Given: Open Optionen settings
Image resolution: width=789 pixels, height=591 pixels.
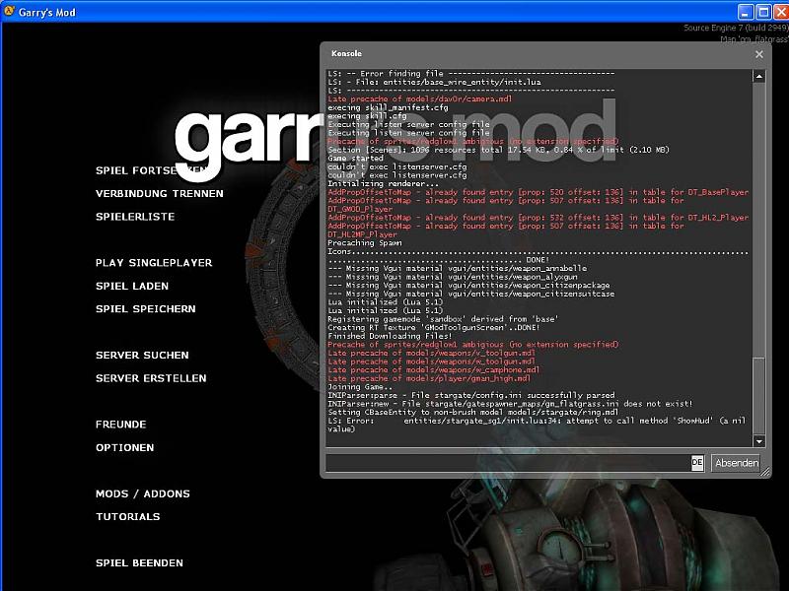Looking at the screenshot, I should 124,448.
